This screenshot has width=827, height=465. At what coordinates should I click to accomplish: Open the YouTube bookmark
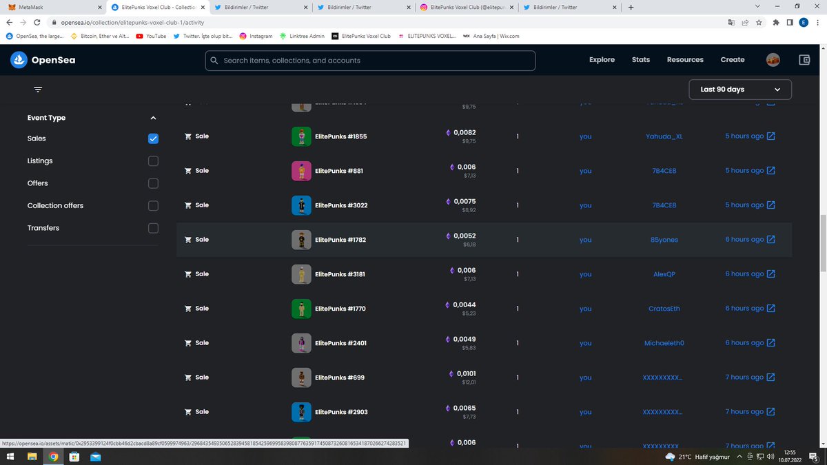tap(151, 36)
